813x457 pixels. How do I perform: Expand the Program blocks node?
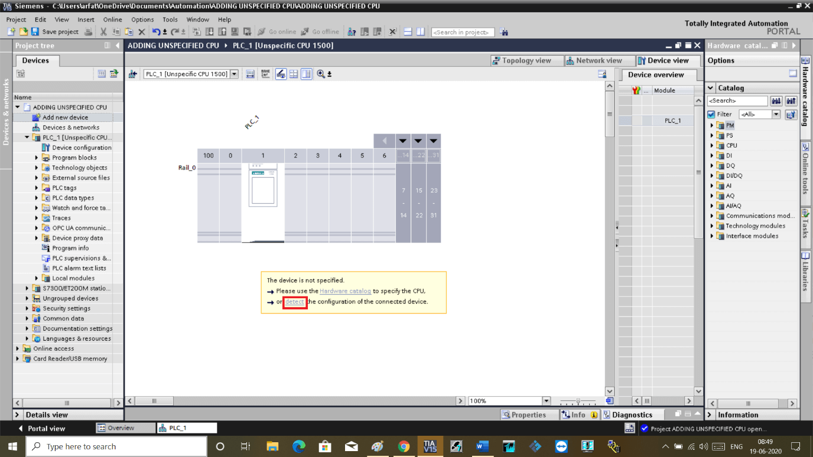click(37, 158)
